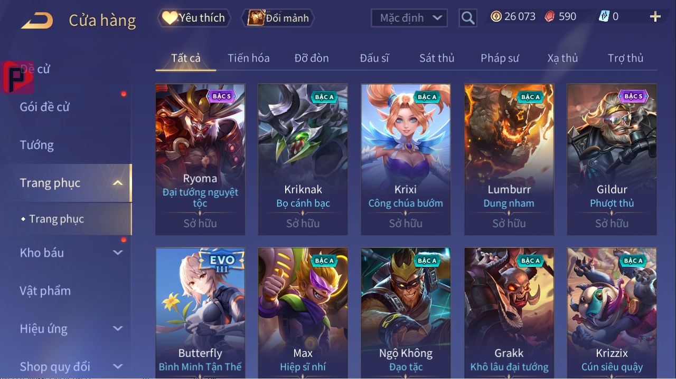The image size is (676, 379).
Task: Open Đổi mảnh chest exchange
Action: click(x=278, y=18)
